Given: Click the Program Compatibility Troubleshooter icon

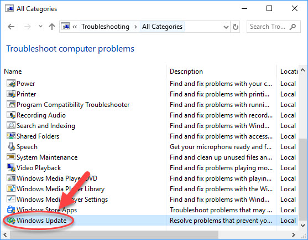Looking at the screenshot, I should (11, 105).
